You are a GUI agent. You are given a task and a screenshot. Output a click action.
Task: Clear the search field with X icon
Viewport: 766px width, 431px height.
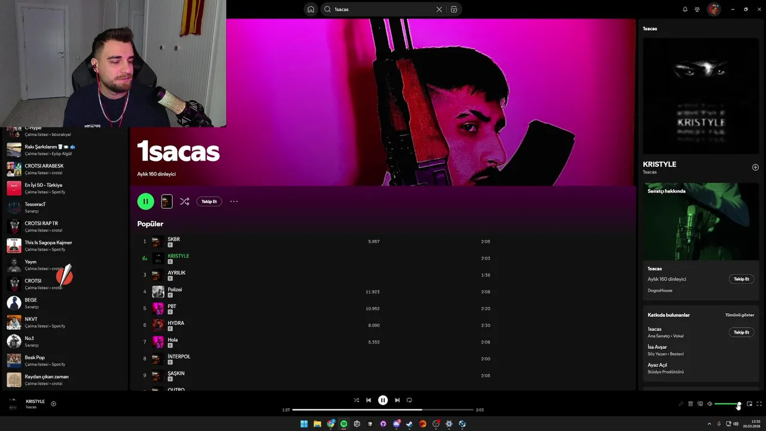[x=439, y=9]
